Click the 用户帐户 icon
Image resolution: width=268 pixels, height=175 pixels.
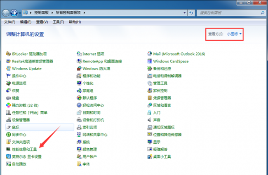point(79,156)
